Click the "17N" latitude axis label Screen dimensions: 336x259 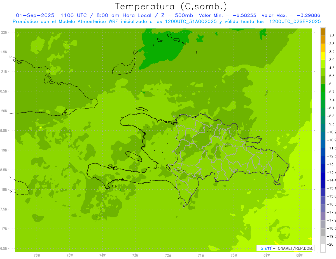(4, 229)
